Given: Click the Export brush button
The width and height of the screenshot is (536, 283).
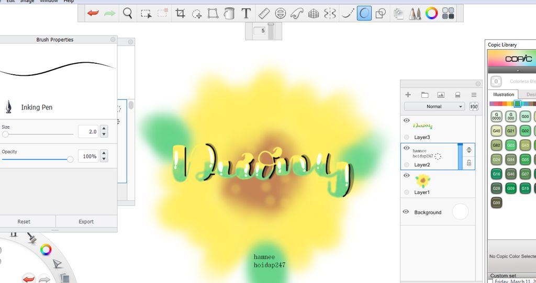Looking at the screenshot, I should (86, 221).
